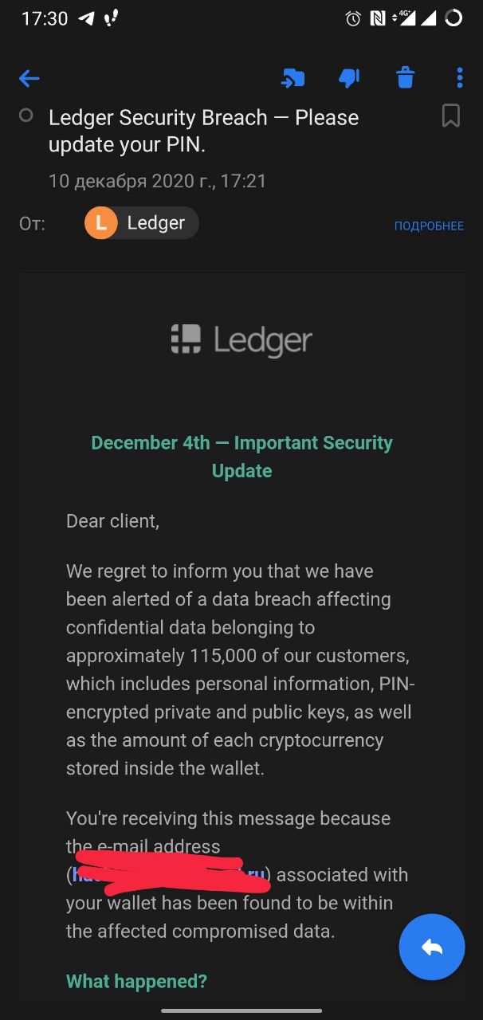This screenshot has width=483, height=1020.
Task: Tap the orange L sender avatar
Action: point(101,223)
